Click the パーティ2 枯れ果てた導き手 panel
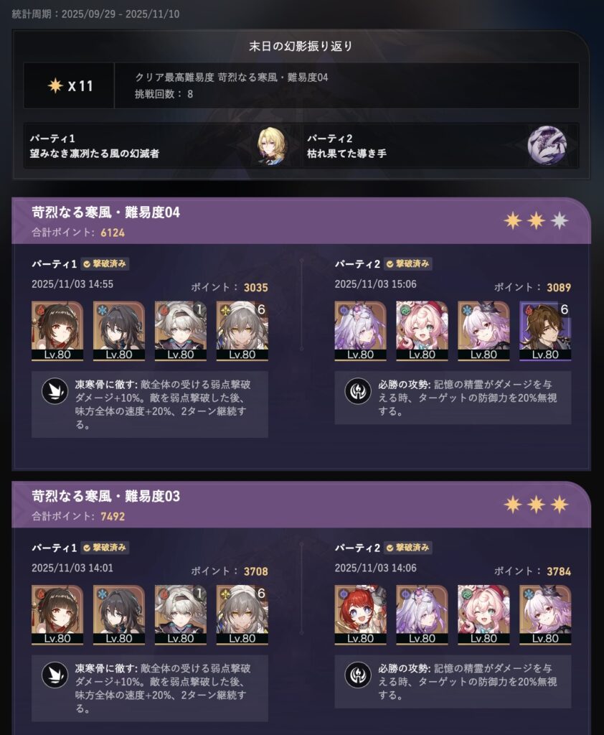This screenshot has height=735, width=604. tap(440, 146)
